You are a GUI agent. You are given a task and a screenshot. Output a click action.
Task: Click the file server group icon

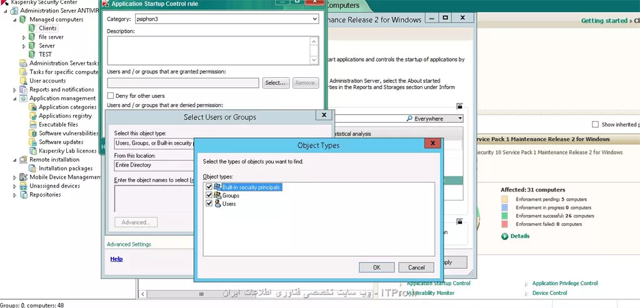[32, 37]
